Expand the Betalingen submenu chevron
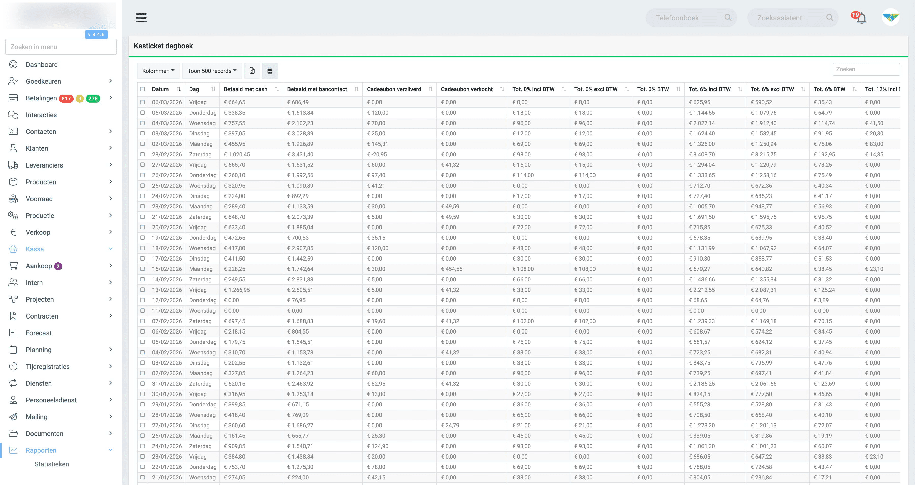Screen dimensions: 915x485 [111, 98]
